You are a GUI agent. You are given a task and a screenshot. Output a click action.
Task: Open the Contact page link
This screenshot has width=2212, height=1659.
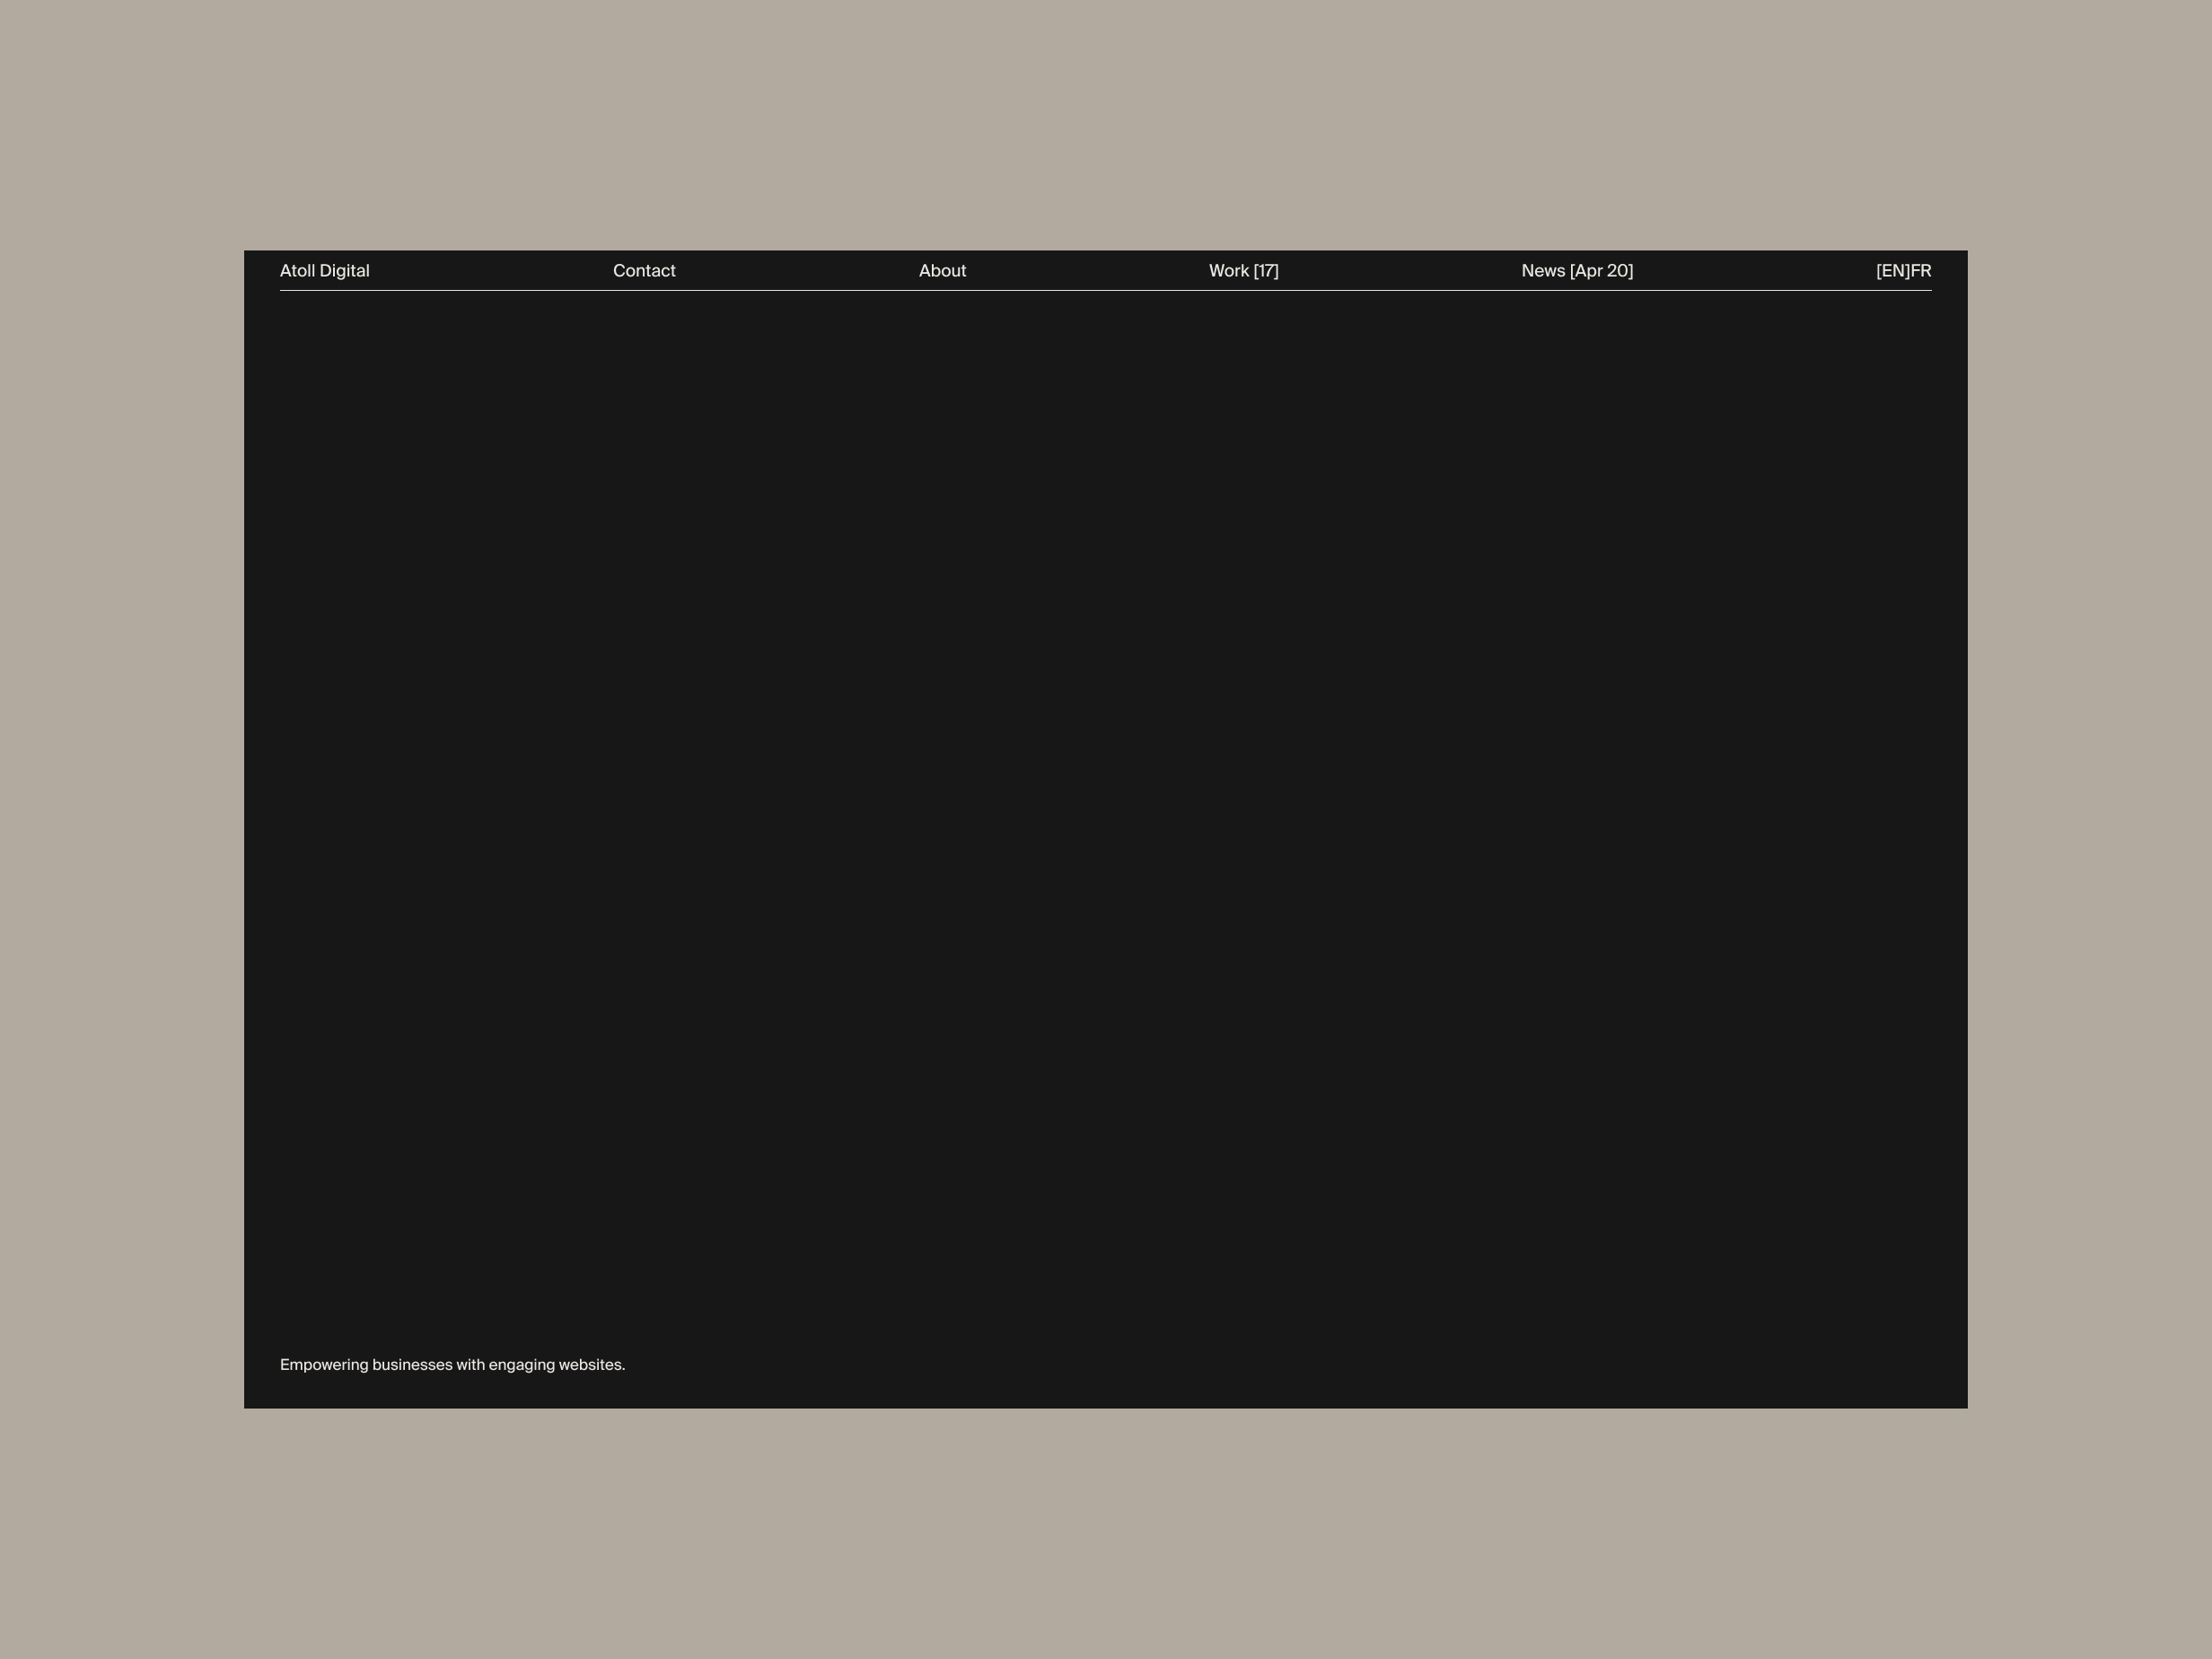point(644,271)
